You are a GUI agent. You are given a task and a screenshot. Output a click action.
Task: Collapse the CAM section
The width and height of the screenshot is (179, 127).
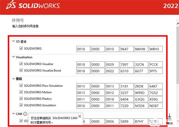pyautogui.click(x=13, y=114)
